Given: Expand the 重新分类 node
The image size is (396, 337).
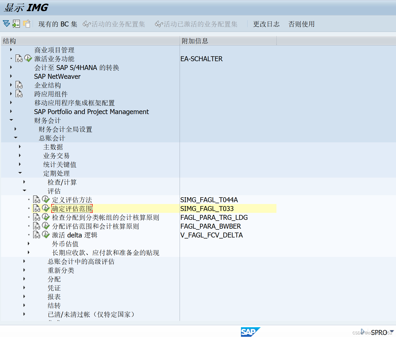Looking at the screenshot, I should coord(24,270).
